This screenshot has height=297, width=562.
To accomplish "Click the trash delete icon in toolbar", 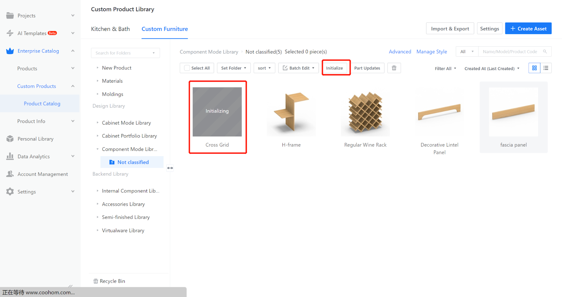I will [x=394, y=68].
